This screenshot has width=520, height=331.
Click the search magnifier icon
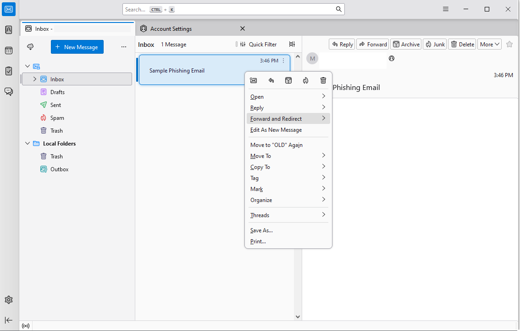(x=338, y=9)
